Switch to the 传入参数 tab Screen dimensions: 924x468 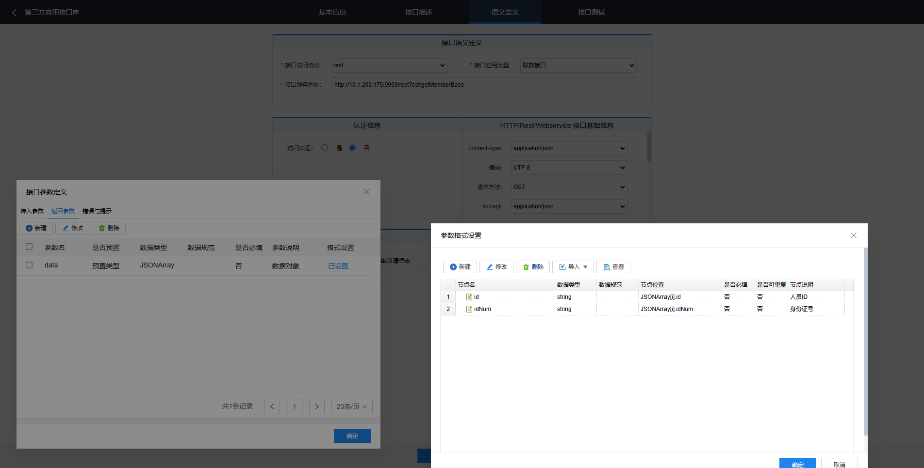[x=32, y=211]
